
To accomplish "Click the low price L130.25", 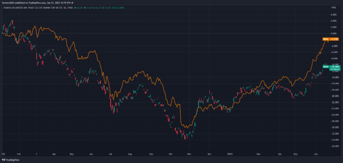I will pyautogui.click(x=97, y=7).
